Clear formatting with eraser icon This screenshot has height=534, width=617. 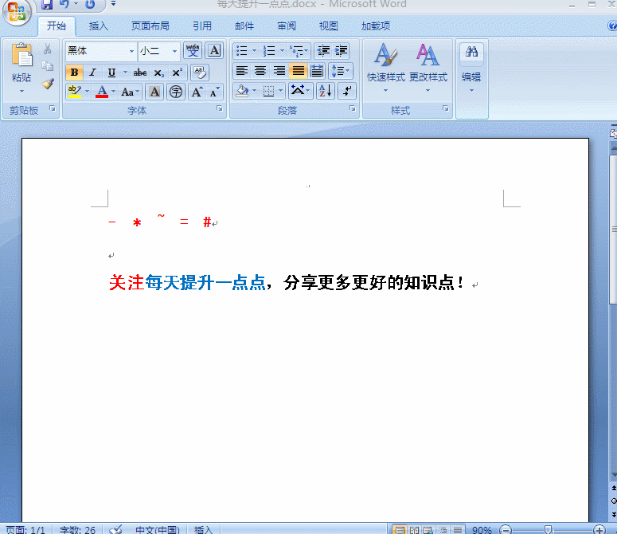tap(200, 73)
